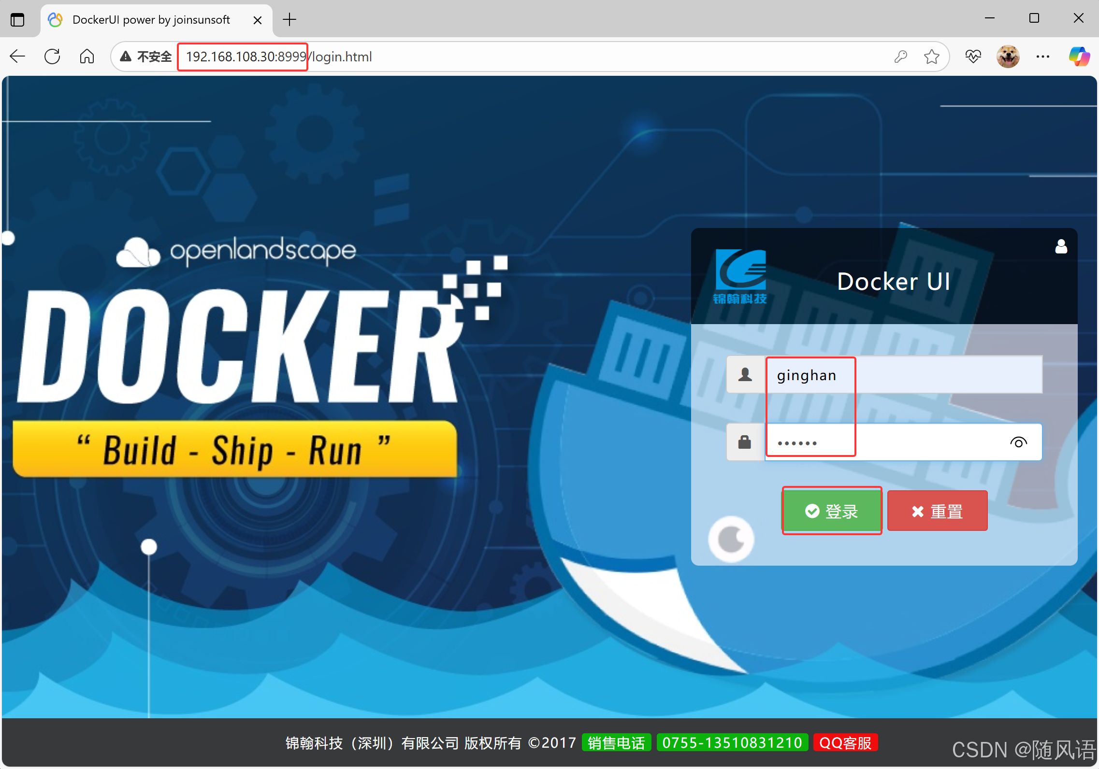Open browser settings and more menu
The image size is (1099, 769).
tap(1043, 57)
